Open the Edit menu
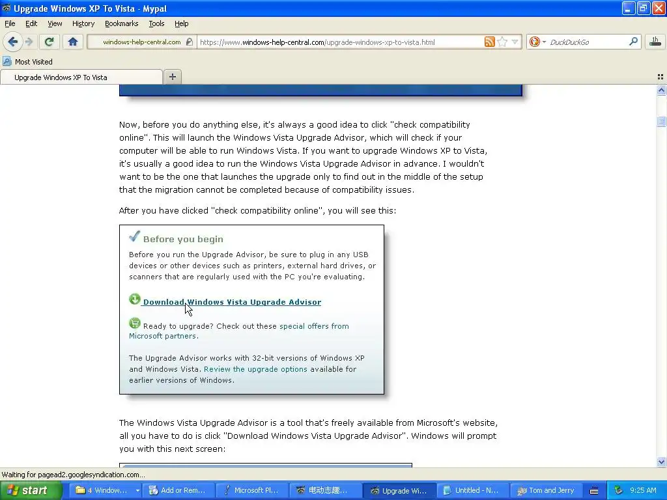The width and height of the screenshot is (667, 500). click(x=31, y=23)
